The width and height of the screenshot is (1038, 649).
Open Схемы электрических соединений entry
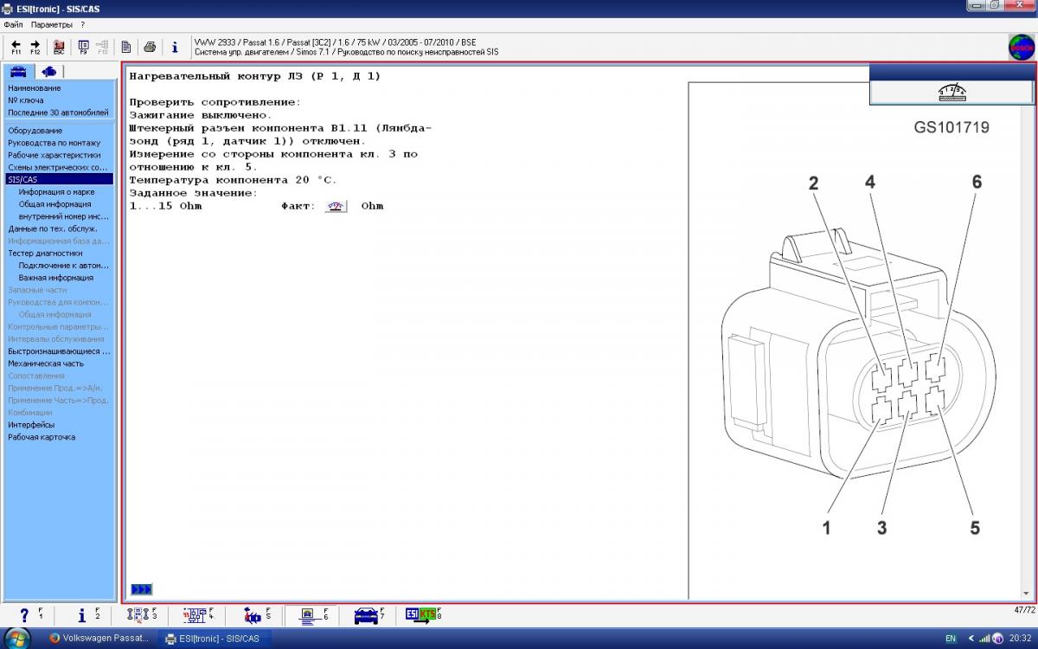[x=57, y=167]
